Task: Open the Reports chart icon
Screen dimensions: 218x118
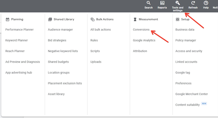Action: point(162,3)
